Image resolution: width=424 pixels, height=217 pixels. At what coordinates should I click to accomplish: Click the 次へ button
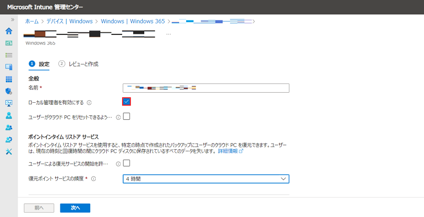(x=75, y=208)
